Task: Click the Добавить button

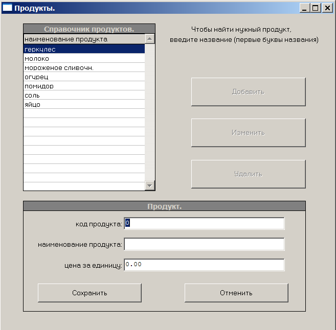Action: (249, 92)
